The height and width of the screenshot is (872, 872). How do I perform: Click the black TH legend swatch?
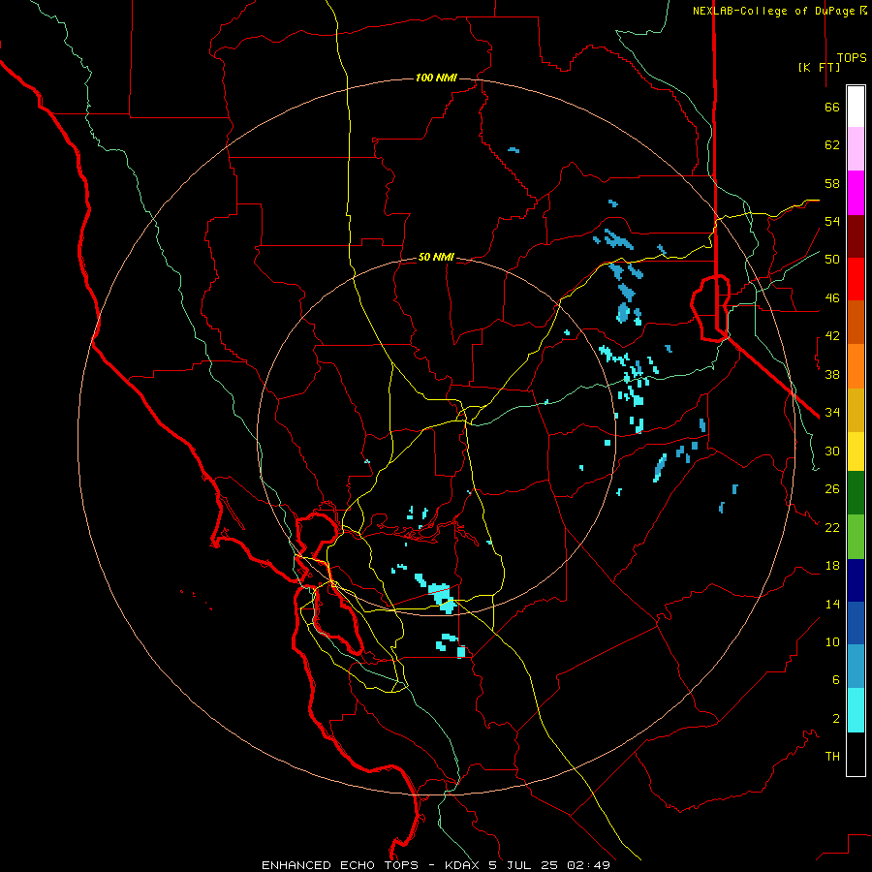(856, 754)
